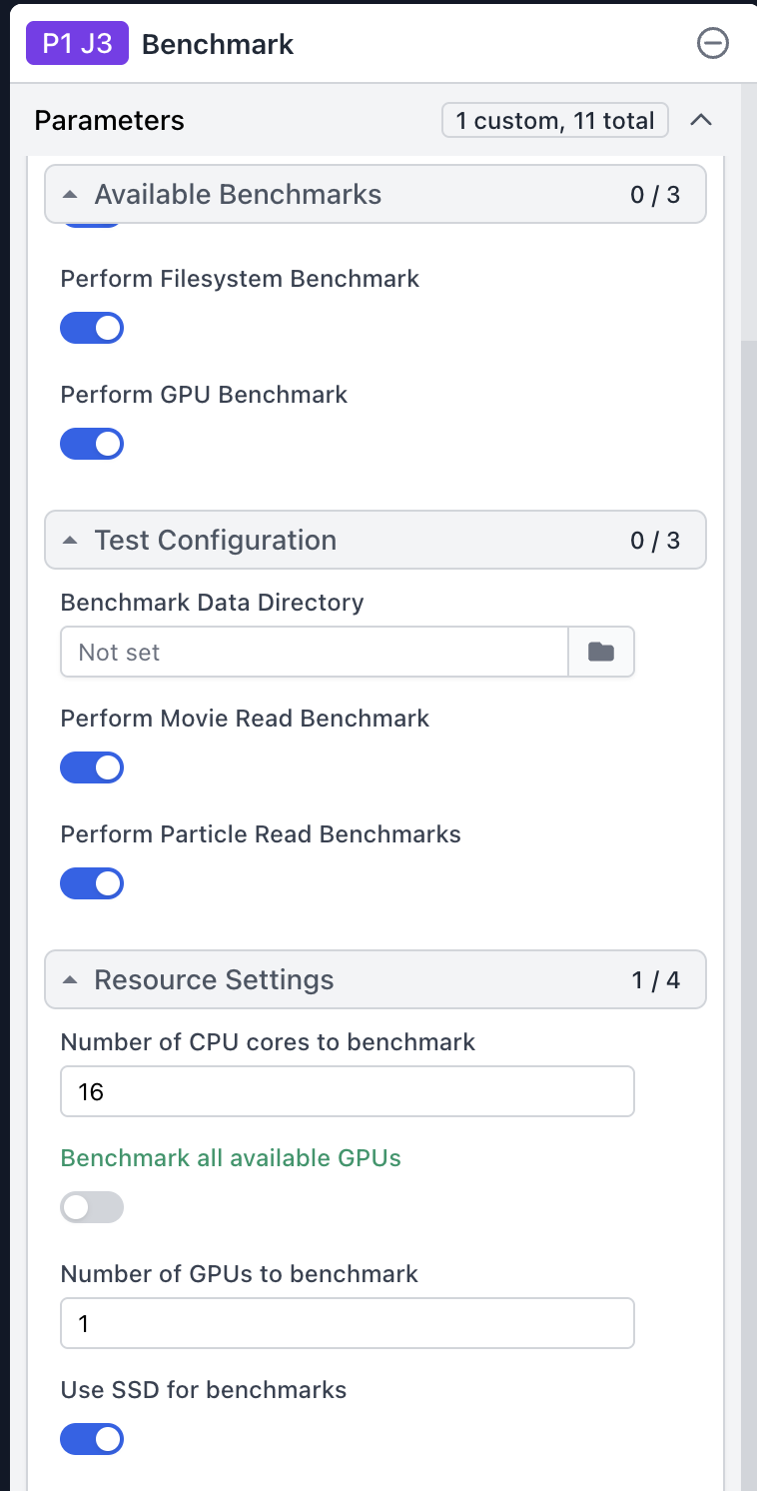Toggle Perform Particle Read Benchmarks switch
Viewport: 757px width, 1491px height.
pos(92,883)
